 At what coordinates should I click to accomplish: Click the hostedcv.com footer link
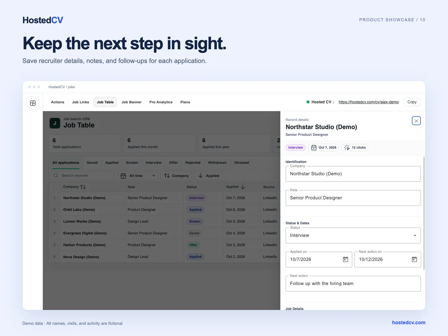[409, 323]
